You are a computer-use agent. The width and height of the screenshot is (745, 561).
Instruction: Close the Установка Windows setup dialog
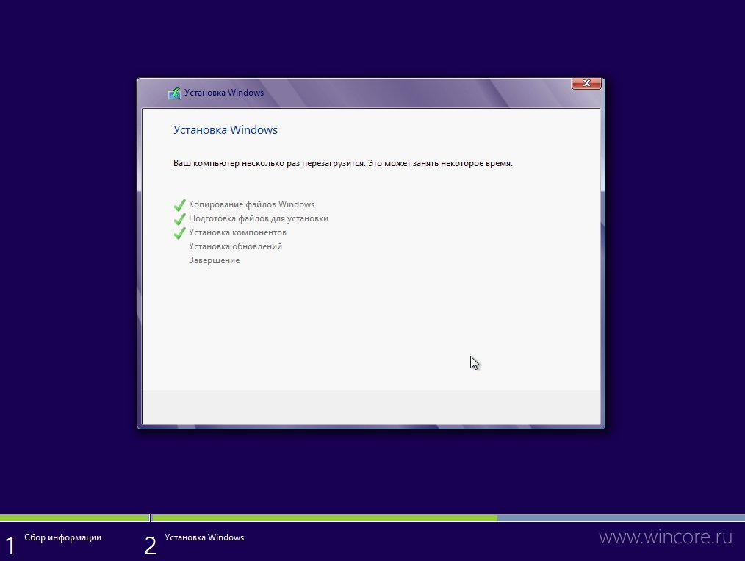(x=586, y=83)
